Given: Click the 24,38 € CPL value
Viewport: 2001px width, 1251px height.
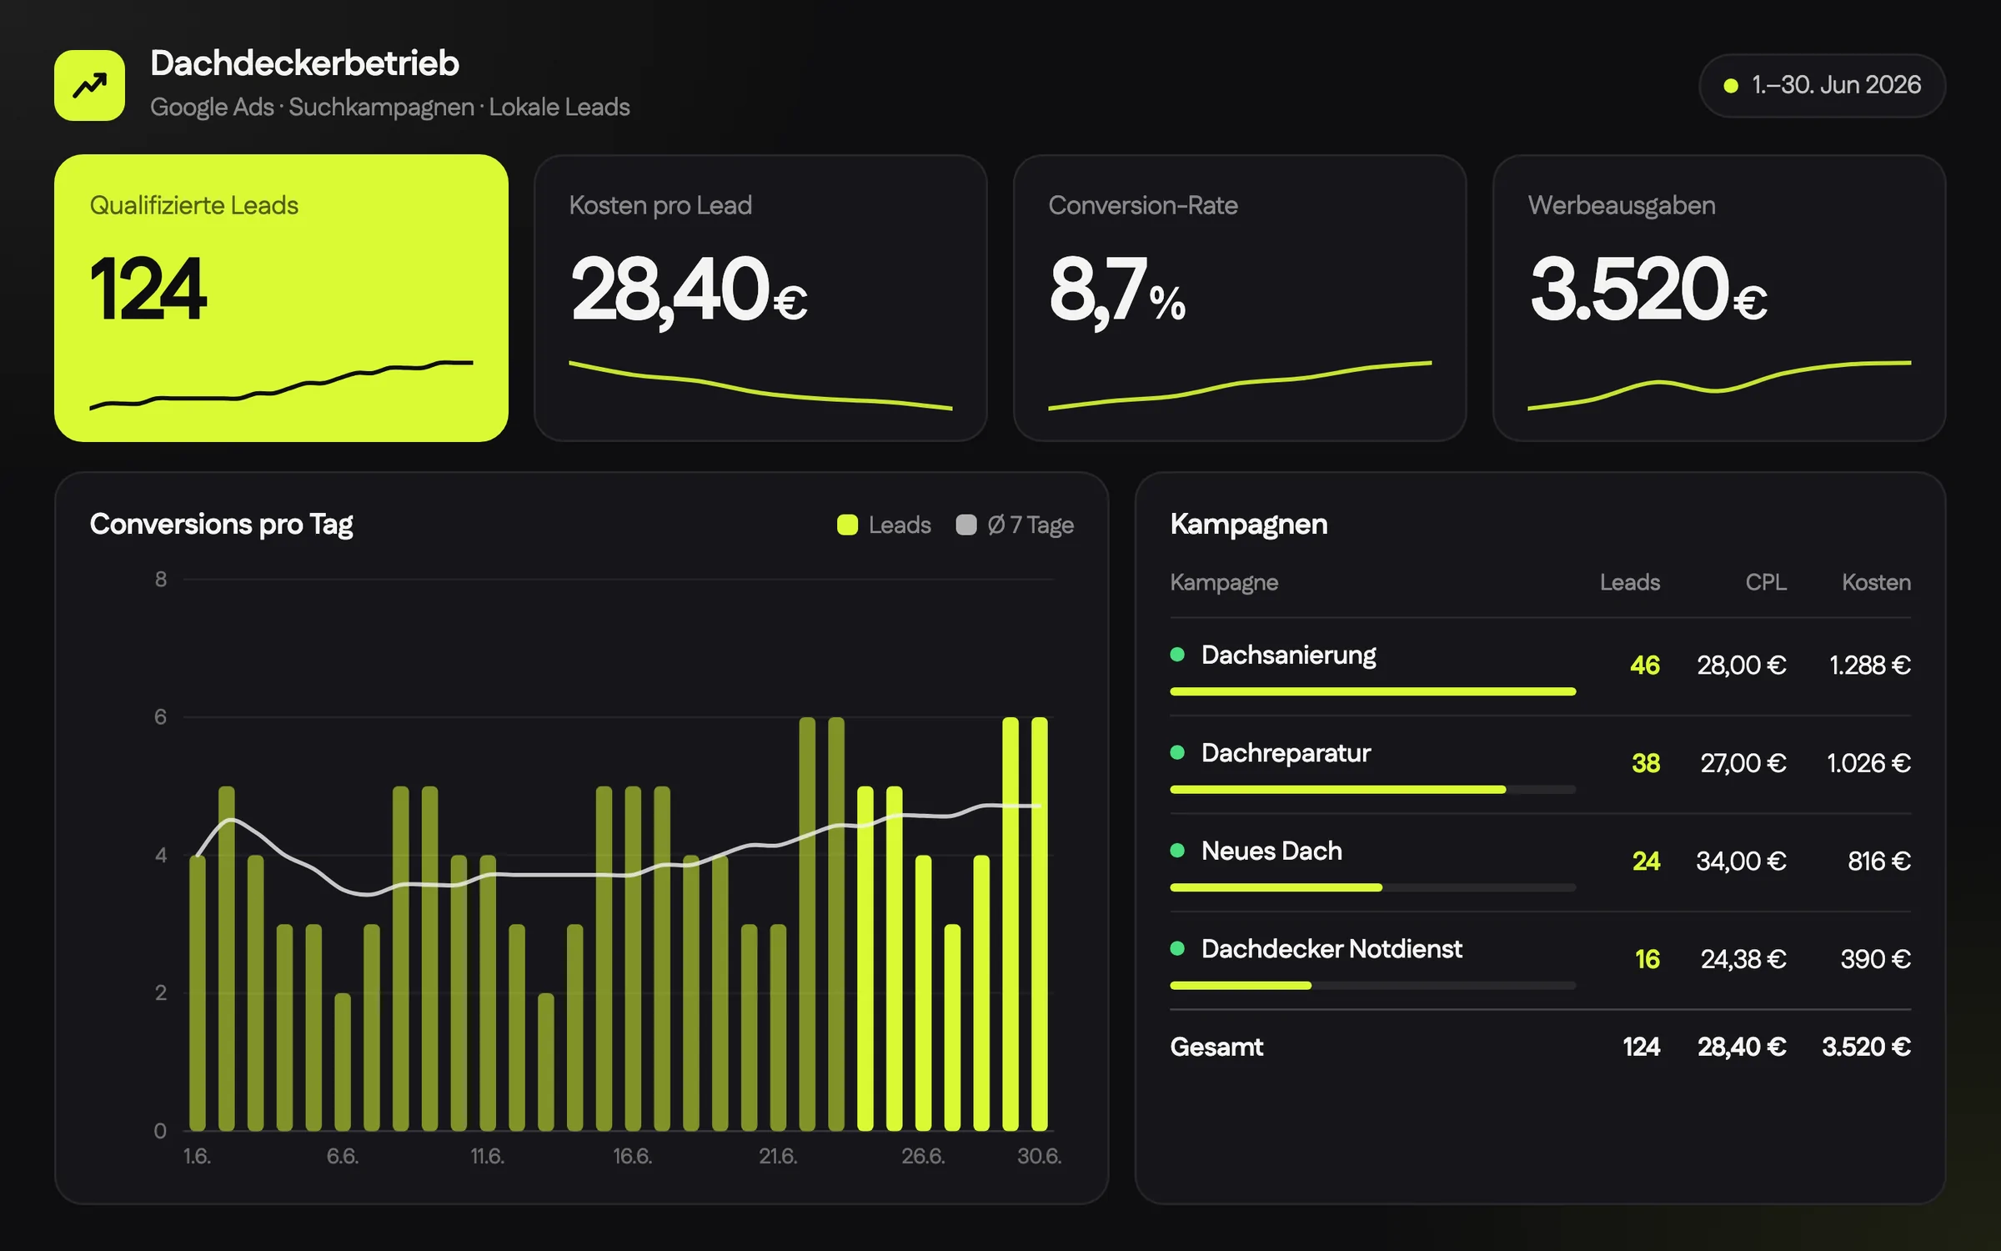Looking at the screenshot, I should coord(1743,959).
